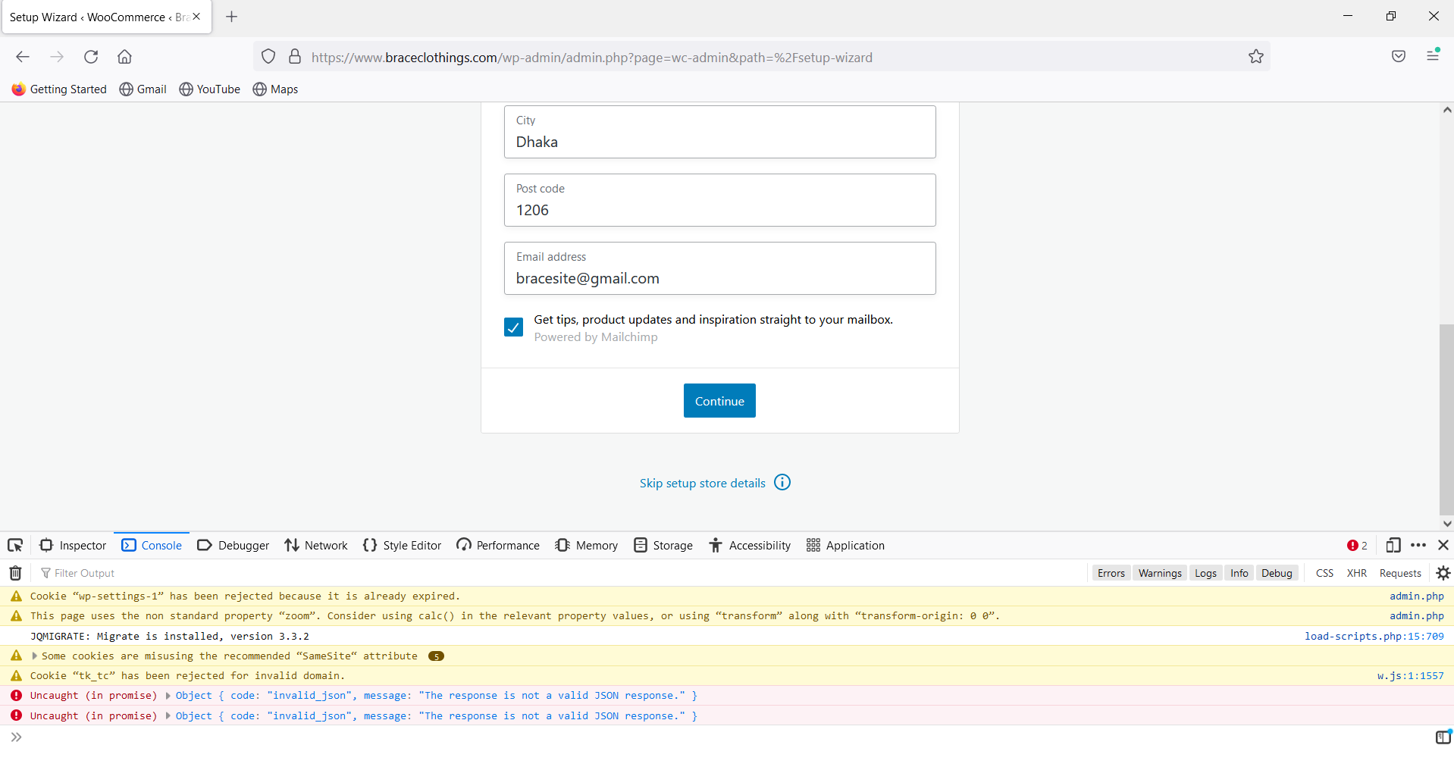Open the Gmail bookmark
Viewport: 1454px width, 767px height.
click(x=143, y=89)
